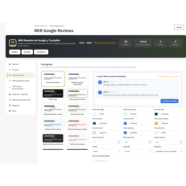Select the Vibrante (alto contraste) preset
Viewport: 186px width, 186px height.
coord(77,95)
